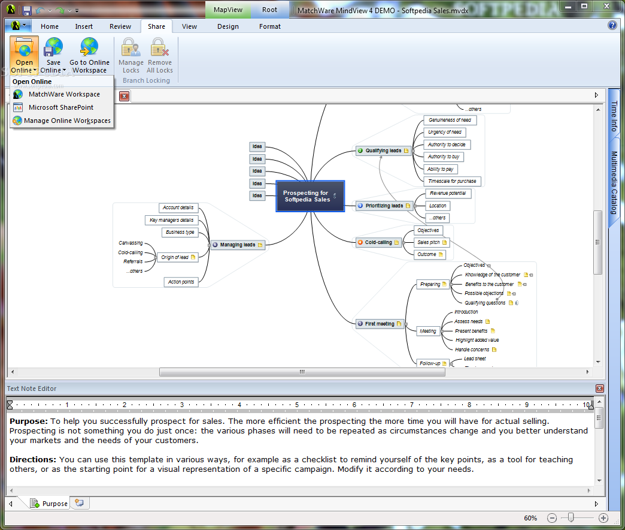Image resolution: width=625 pixels, height=530 pixels.
Task: Click the note icon on Prioritizing leads branch
Action: (408, 206)
